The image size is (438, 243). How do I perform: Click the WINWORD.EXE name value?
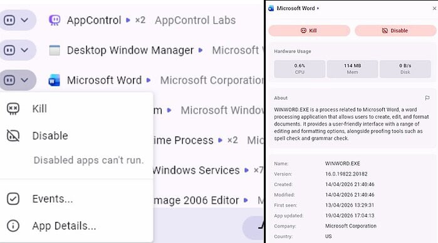pos(343,164)
